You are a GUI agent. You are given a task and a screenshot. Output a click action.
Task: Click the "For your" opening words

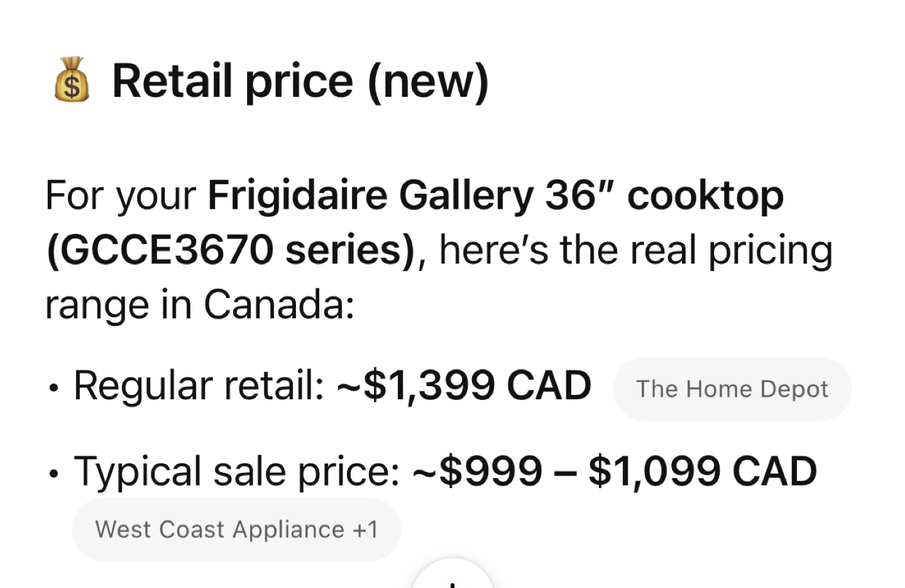click(121, 195)
